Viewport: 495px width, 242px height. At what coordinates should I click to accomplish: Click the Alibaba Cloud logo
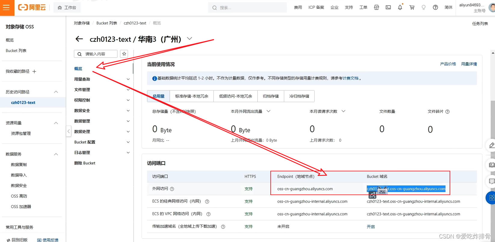pyautogui.click(x=32, y=8)
